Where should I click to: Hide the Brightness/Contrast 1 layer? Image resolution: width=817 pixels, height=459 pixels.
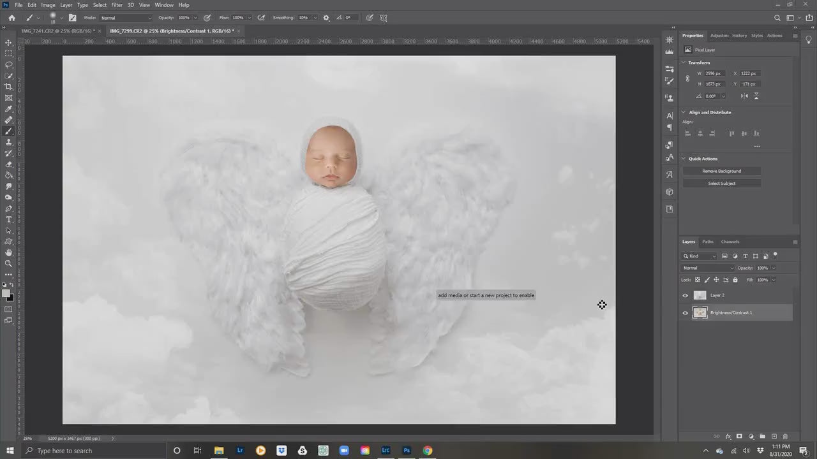tap(686, 312)
